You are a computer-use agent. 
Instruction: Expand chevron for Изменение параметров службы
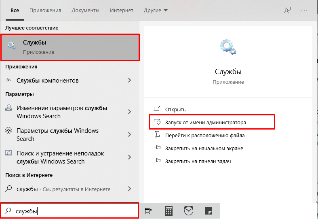[x=130, y=112]
